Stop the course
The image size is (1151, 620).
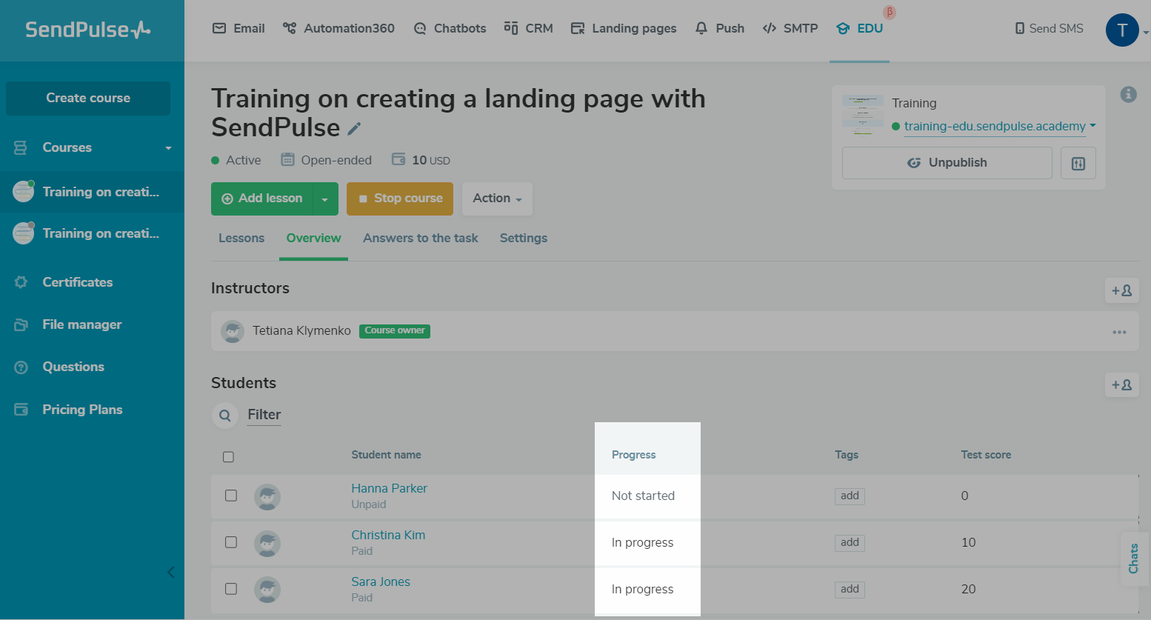(400, 199)
